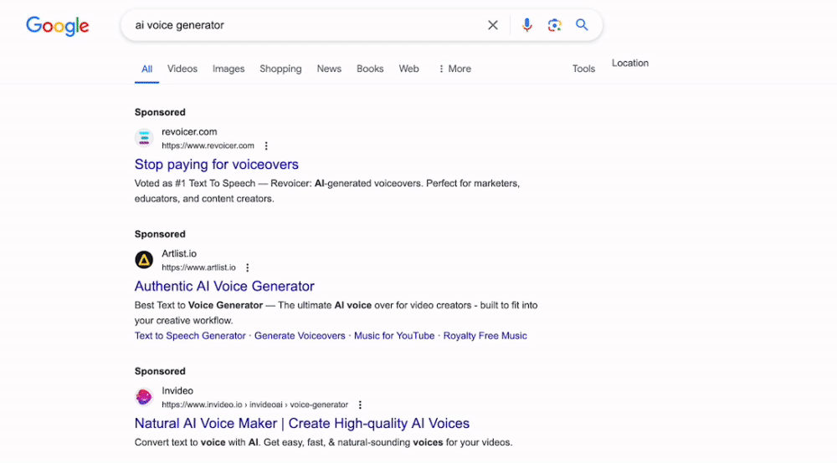Image resolution: width=837 pixels, height=463 pixels.
Task: Switch to the News tab
Action: coord(329,69)
